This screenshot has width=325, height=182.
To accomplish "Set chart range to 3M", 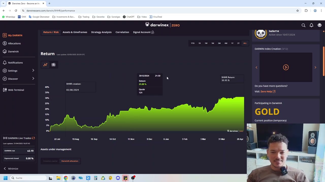I will (x=219, y=43).
